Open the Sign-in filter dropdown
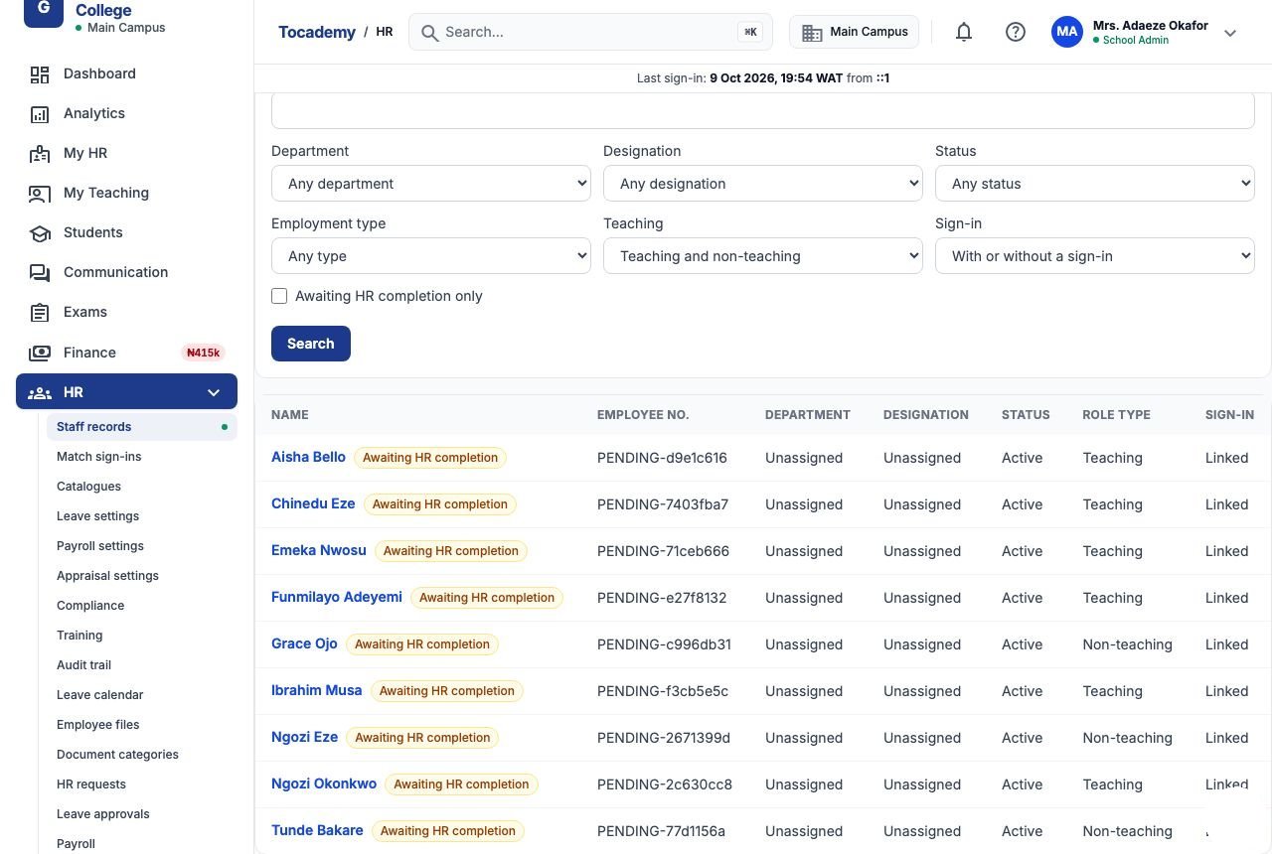 [x=1095, y=256]
